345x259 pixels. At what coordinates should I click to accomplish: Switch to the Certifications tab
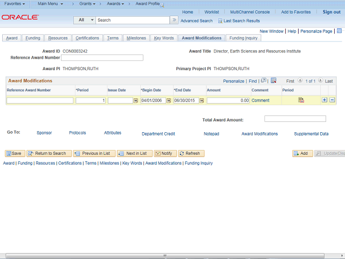pos(87,38)
